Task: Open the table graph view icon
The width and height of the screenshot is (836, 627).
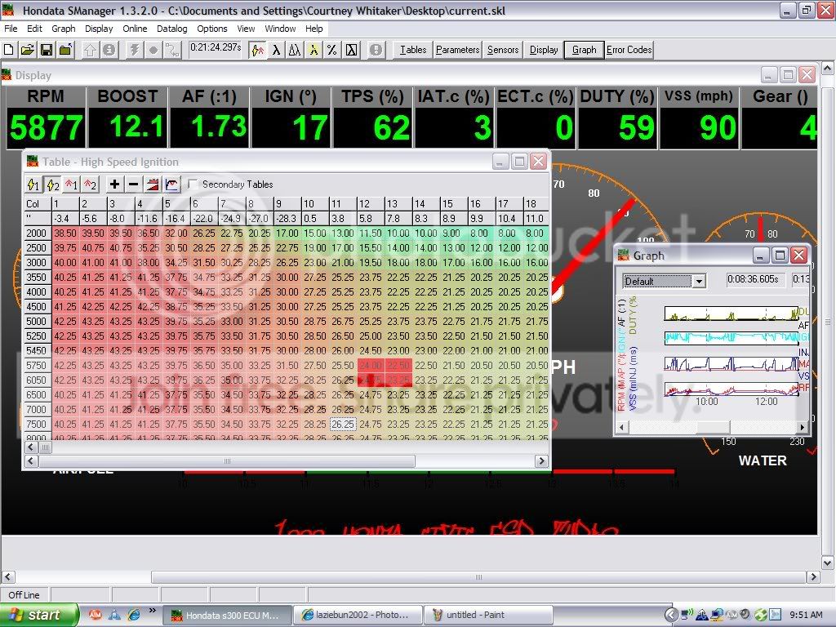Action: pyautogui.click(x=171, y=185)
